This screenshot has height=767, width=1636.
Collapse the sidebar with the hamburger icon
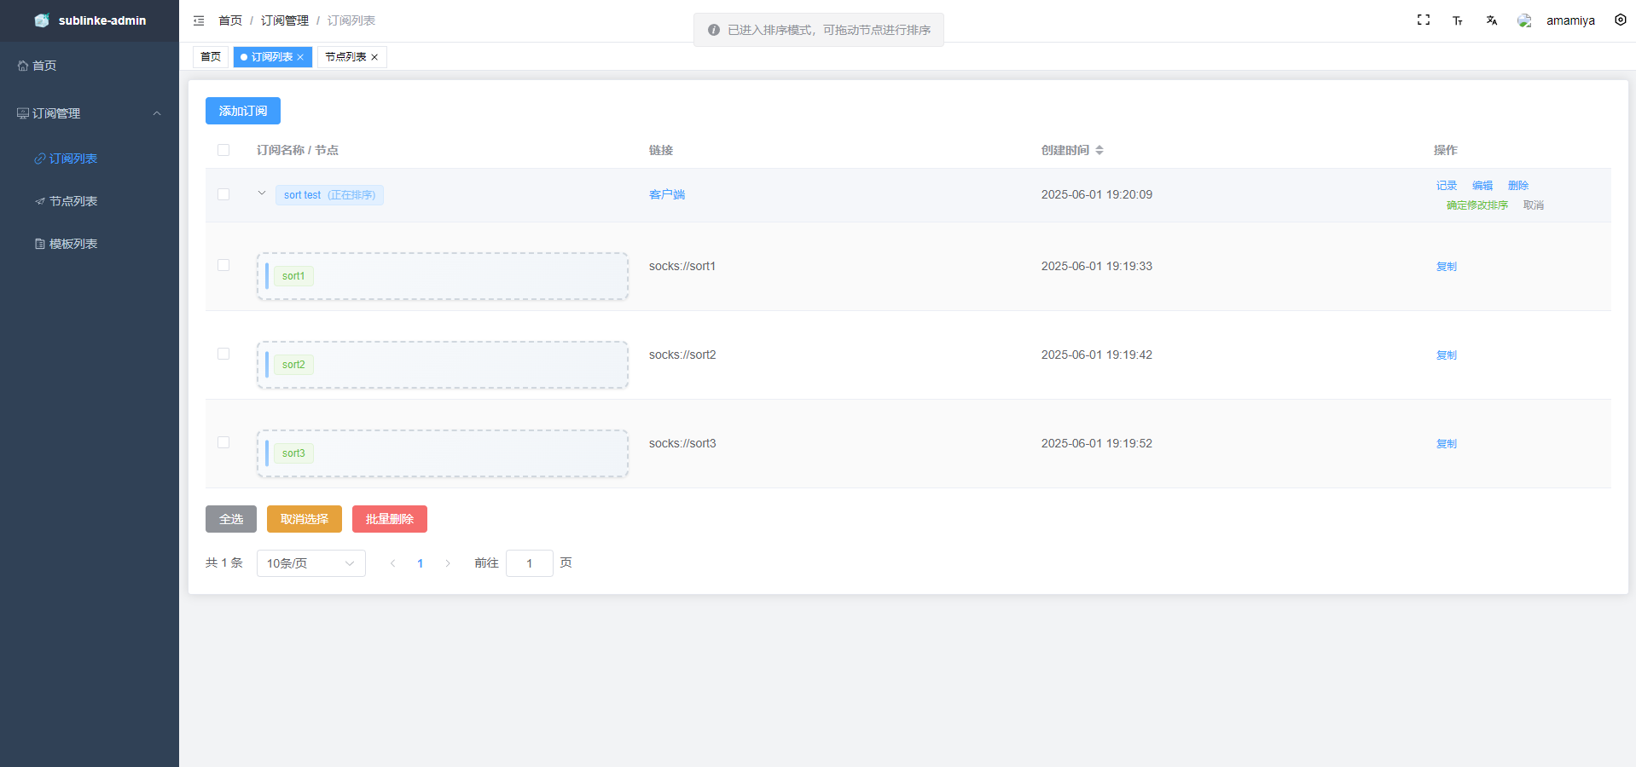[199, 20]
